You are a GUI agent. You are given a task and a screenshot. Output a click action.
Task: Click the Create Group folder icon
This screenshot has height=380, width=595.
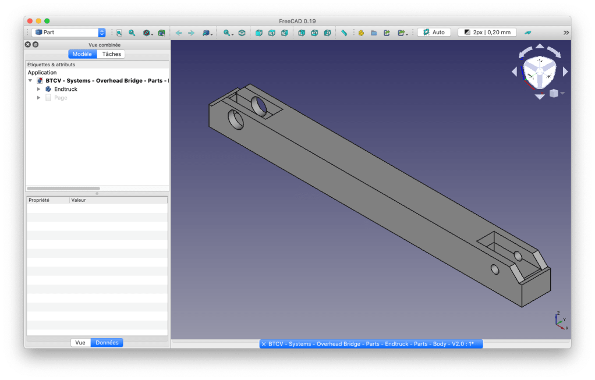tap(374, 33)
